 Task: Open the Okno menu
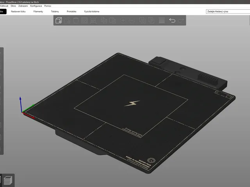(13, 6)
